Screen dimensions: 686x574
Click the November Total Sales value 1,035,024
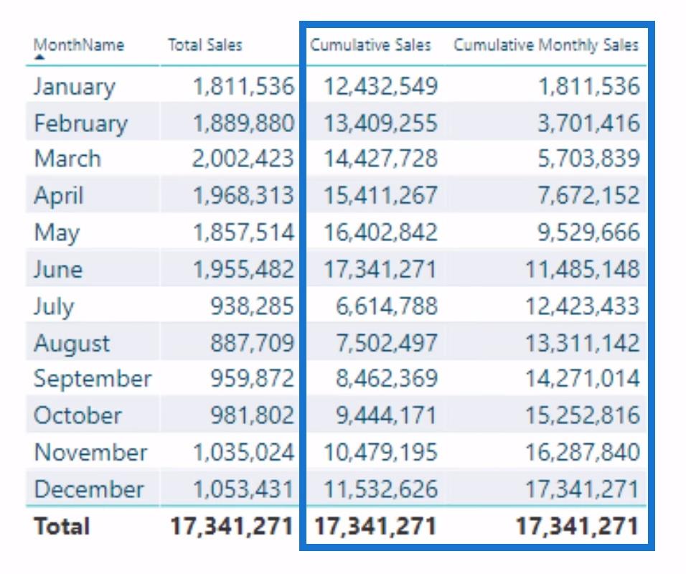(244, 452)
